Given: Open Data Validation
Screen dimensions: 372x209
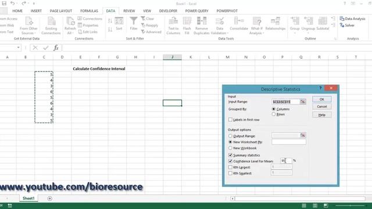Looking at the screenshot, I should 220,26.
